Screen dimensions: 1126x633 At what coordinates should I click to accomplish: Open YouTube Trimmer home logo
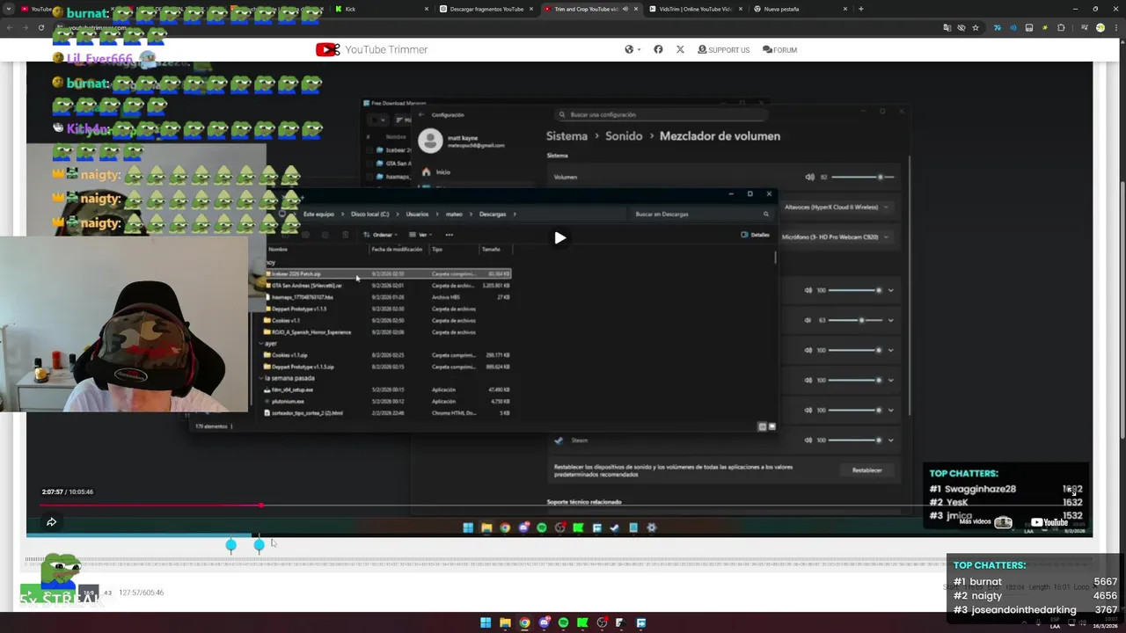coord(371,49)
